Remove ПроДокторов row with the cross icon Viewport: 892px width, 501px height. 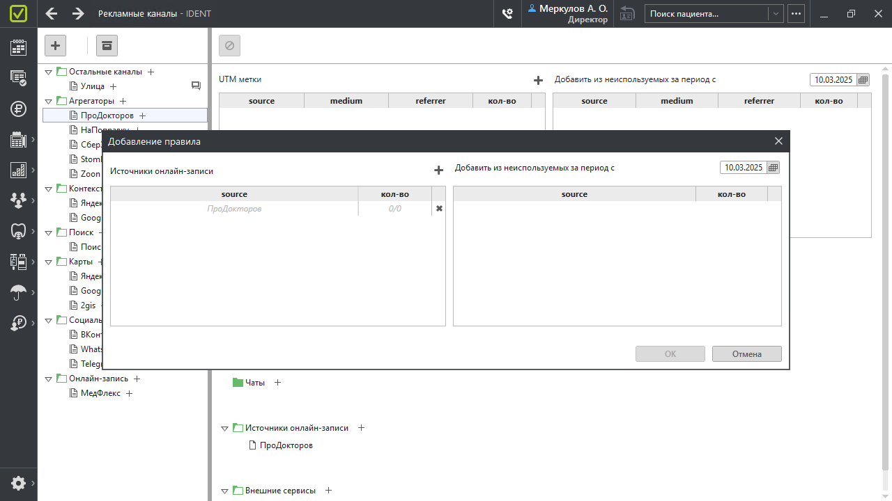click(439, 208)
